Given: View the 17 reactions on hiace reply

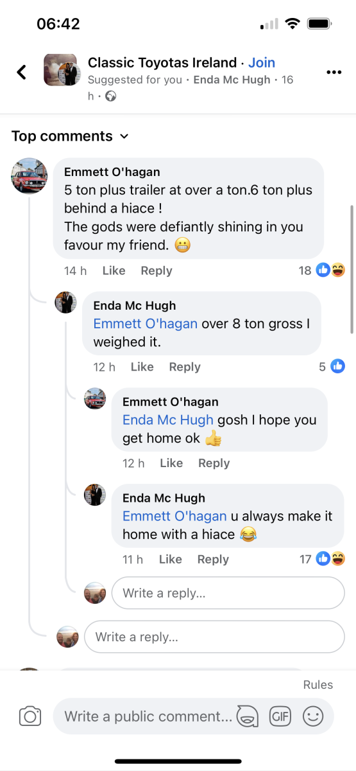Looking at the screenshot, I should coord(322,559).
